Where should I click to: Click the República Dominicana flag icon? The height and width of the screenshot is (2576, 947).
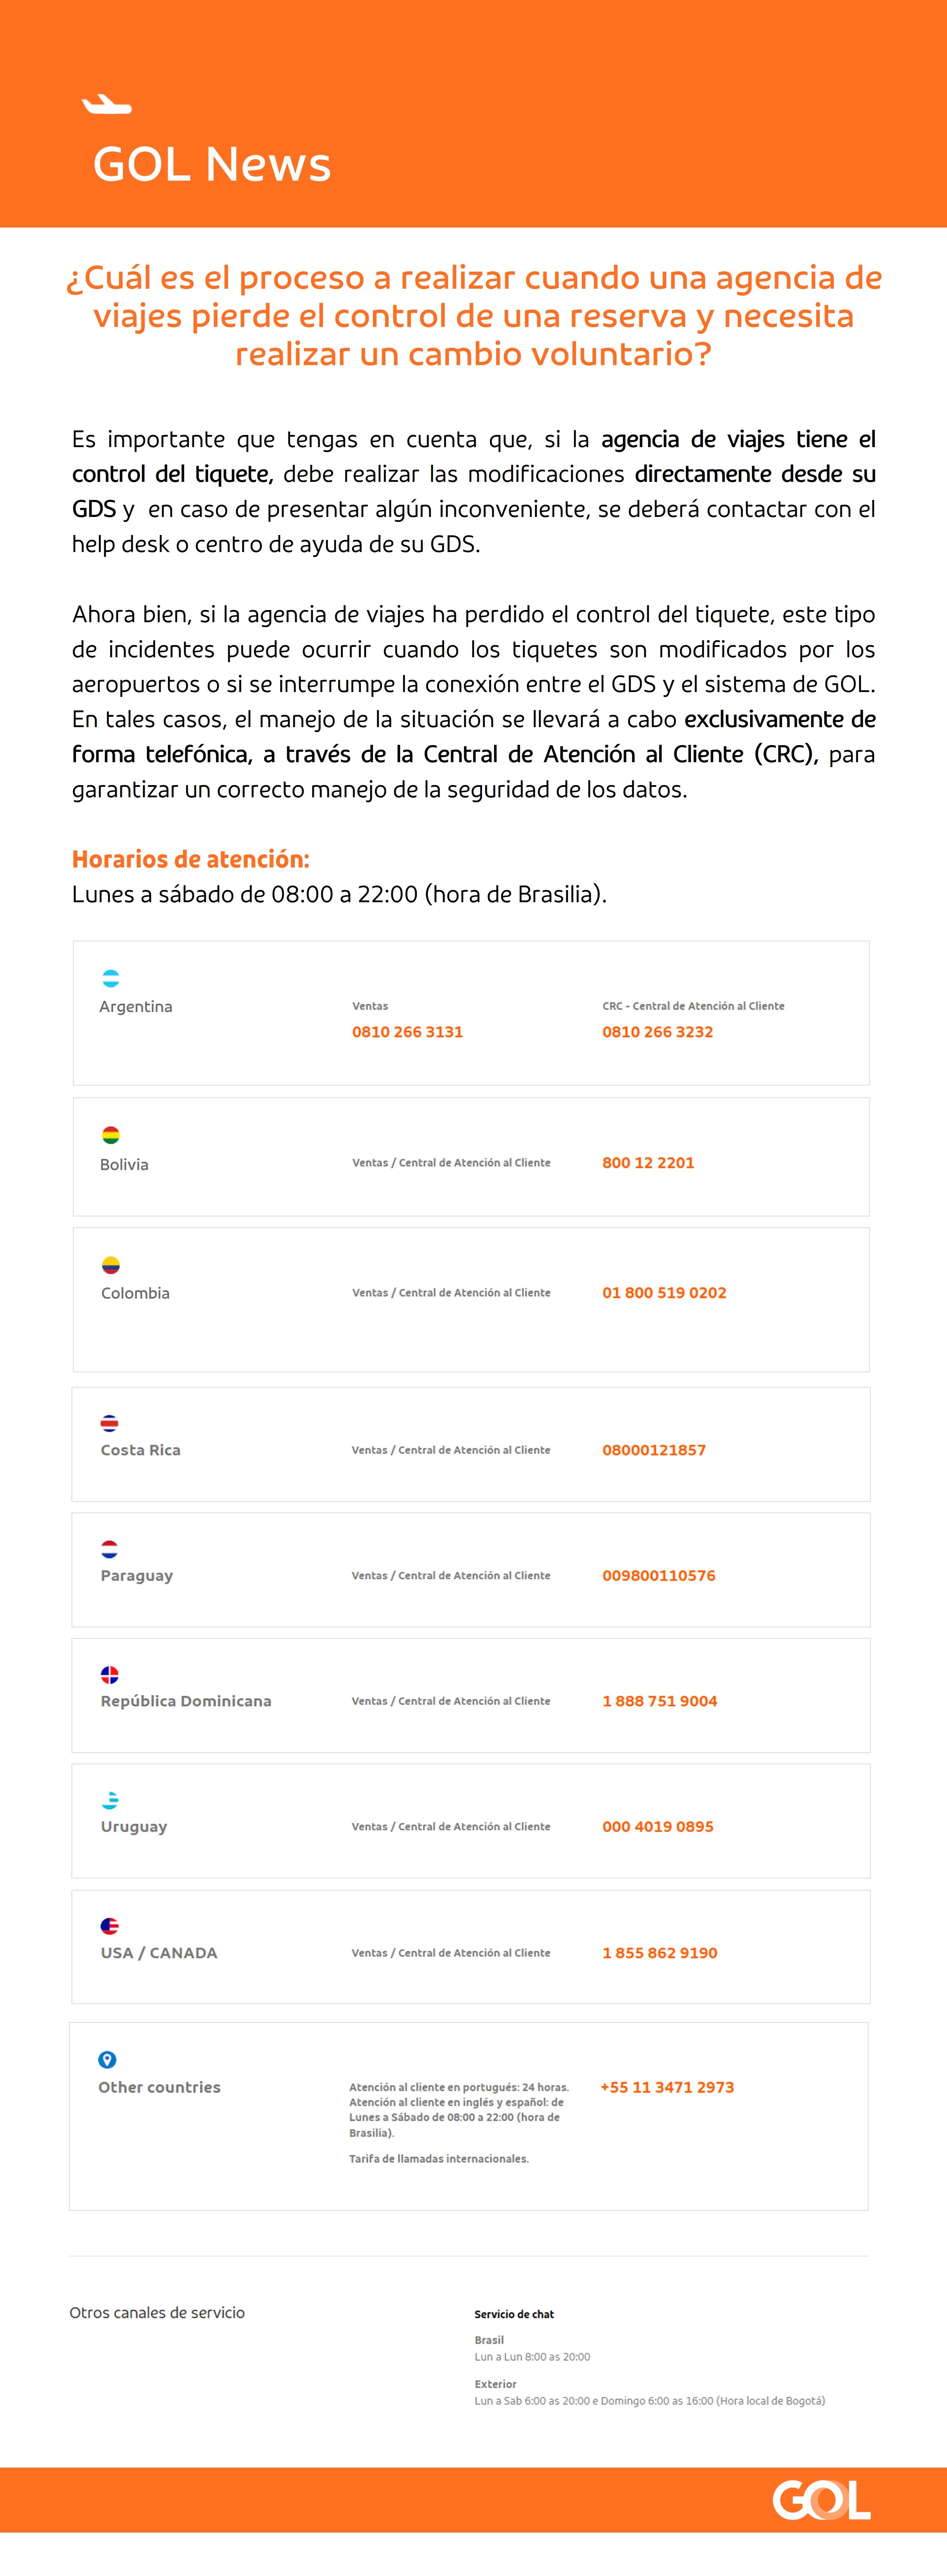coord(110,1674)
